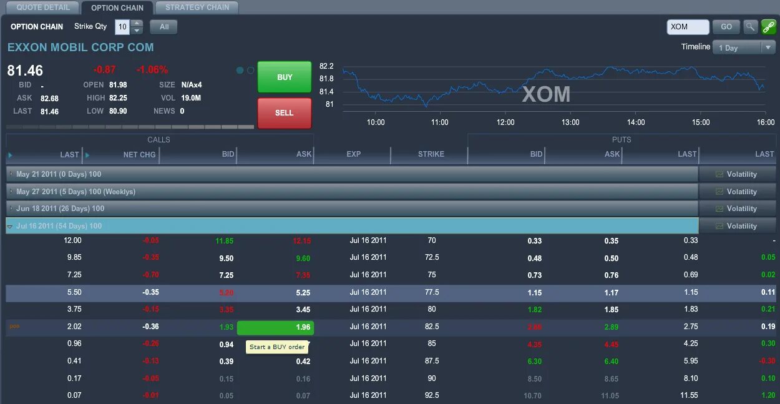
Task: Switch to the Quote Detail tab
Action: (43, 7)
